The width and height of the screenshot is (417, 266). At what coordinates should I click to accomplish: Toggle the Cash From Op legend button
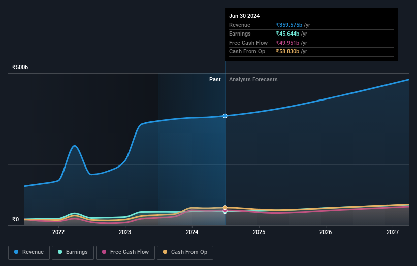coord(185,252)
